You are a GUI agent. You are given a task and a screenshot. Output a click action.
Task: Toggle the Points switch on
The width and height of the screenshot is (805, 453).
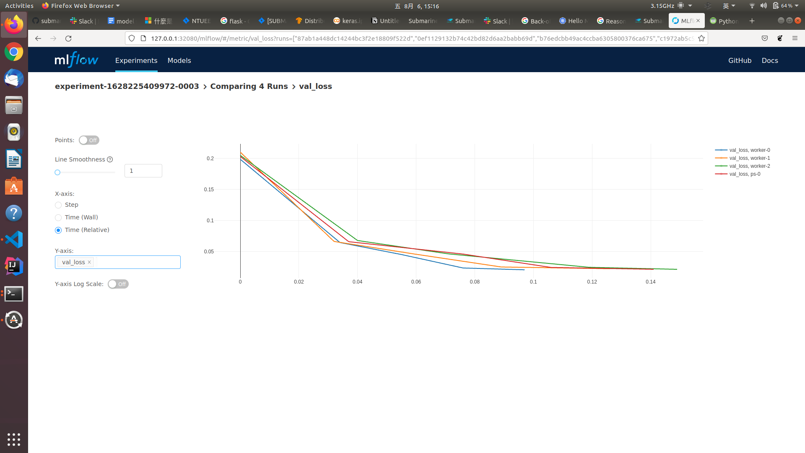tap(89, 140)
